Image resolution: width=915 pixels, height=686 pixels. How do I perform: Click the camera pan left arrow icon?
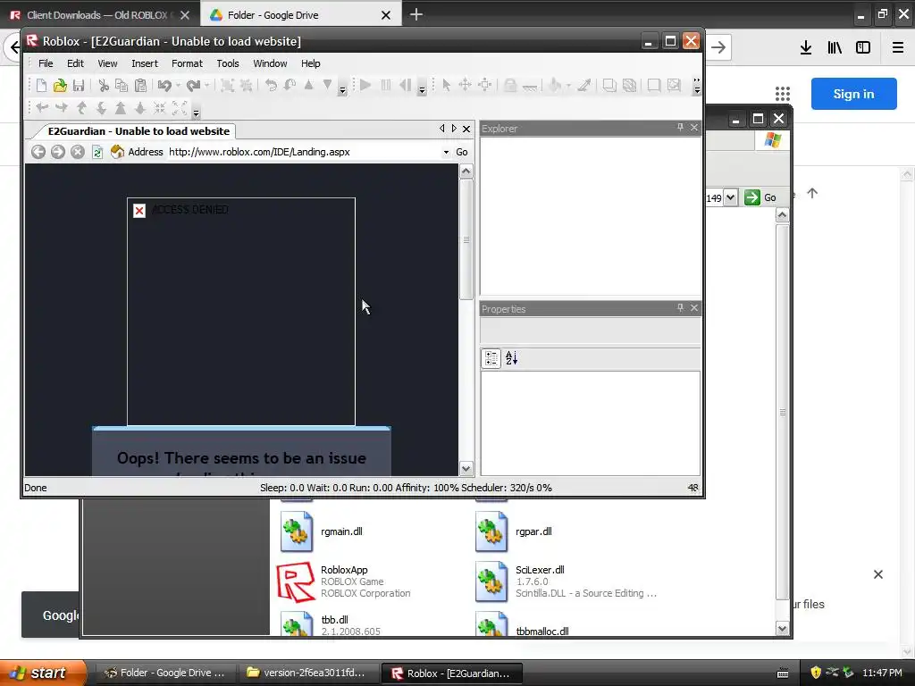pos(42,107)
